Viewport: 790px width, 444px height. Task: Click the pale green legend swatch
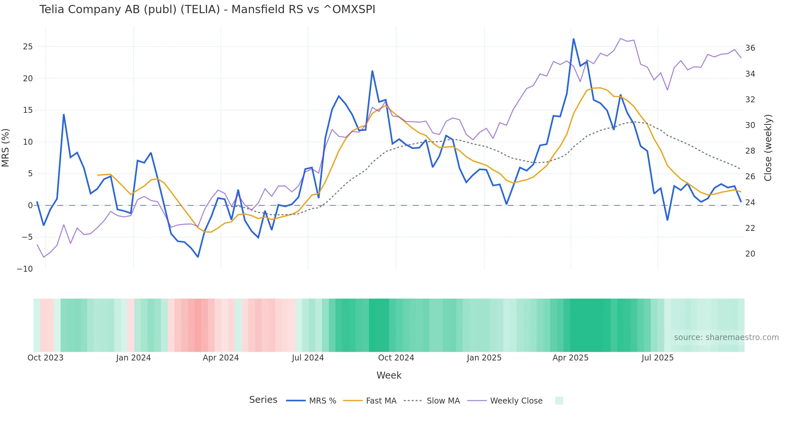pos(559,401)
